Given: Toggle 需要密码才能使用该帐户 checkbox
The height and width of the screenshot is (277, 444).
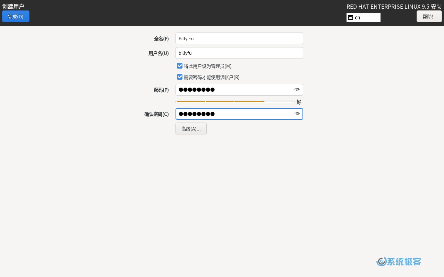Looking at the screenshot, I should click(x=180, y=77).
